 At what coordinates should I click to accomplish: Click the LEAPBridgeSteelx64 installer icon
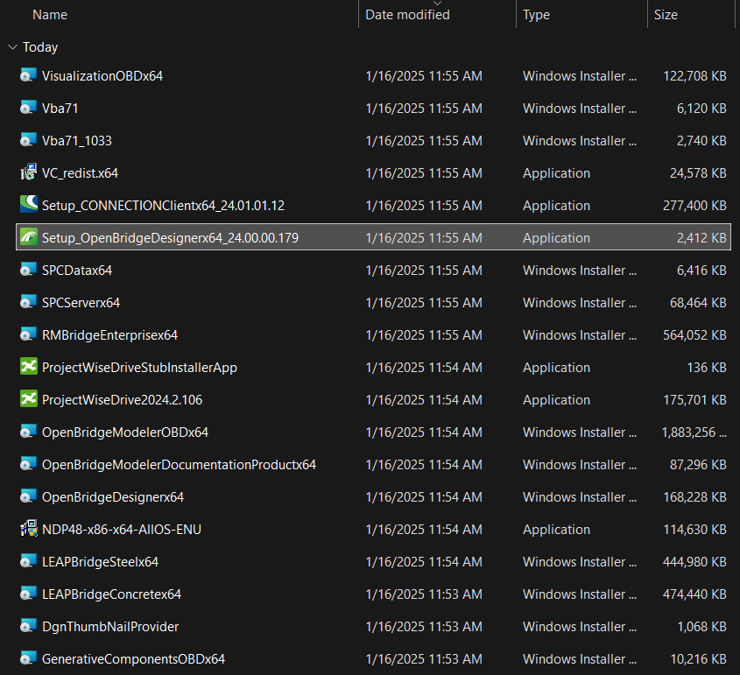tap(27, 561)
